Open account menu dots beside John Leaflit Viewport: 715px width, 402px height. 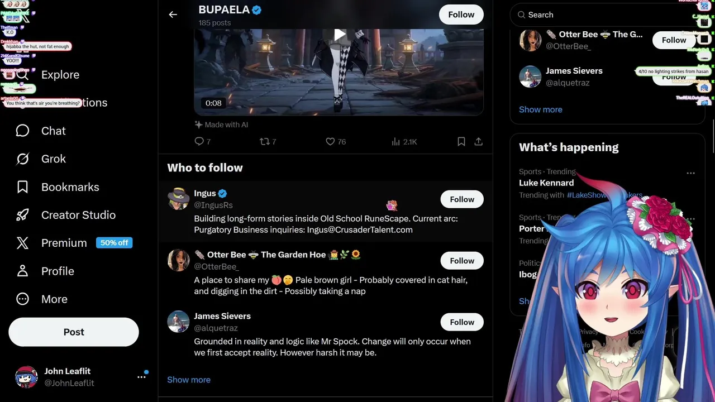pos(141,377)
